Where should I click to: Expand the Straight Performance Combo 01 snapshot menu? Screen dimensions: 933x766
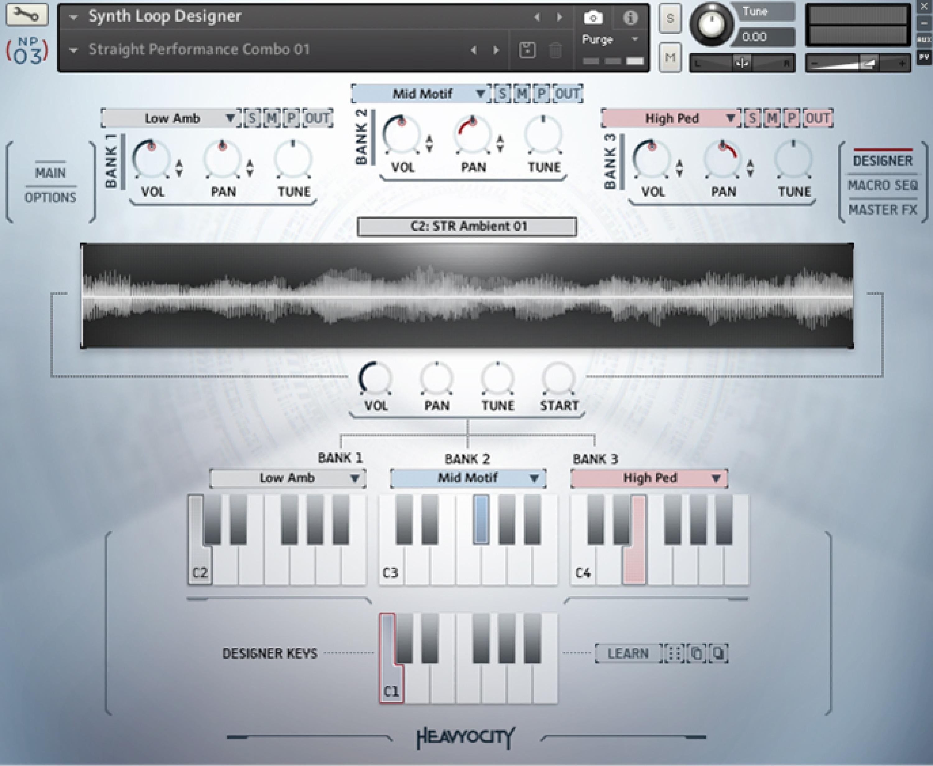[74, 50]
